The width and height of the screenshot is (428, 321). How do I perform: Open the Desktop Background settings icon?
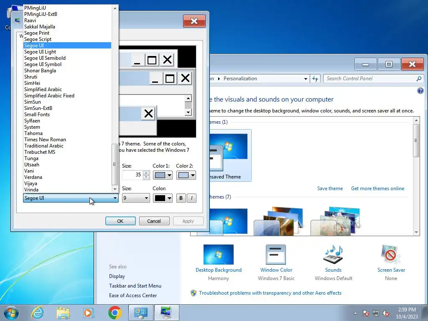pos(218,255)
